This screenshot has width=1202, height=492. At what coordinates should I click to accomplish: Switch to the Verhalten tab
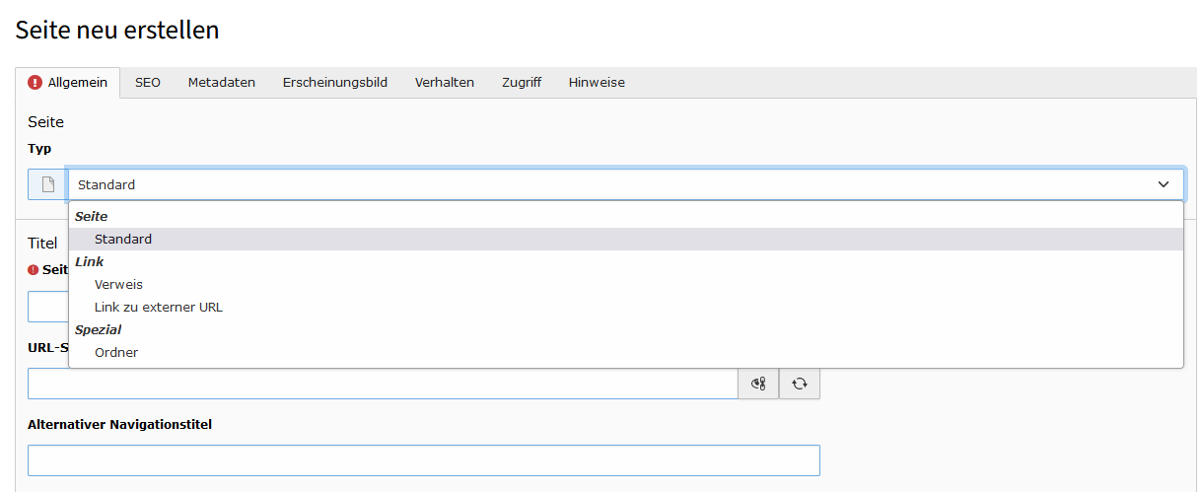pyautogui.click(x=445, y=83)
